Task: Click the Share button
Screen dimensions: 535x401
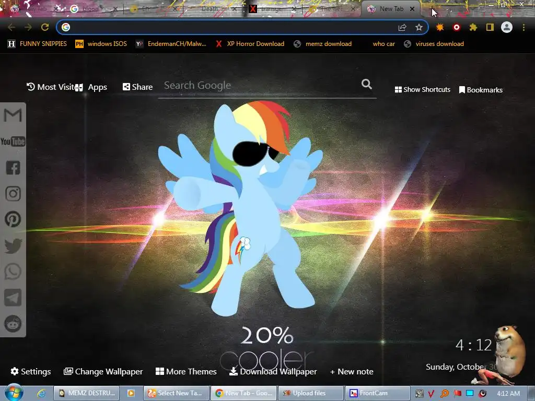Action: point(137,87)
